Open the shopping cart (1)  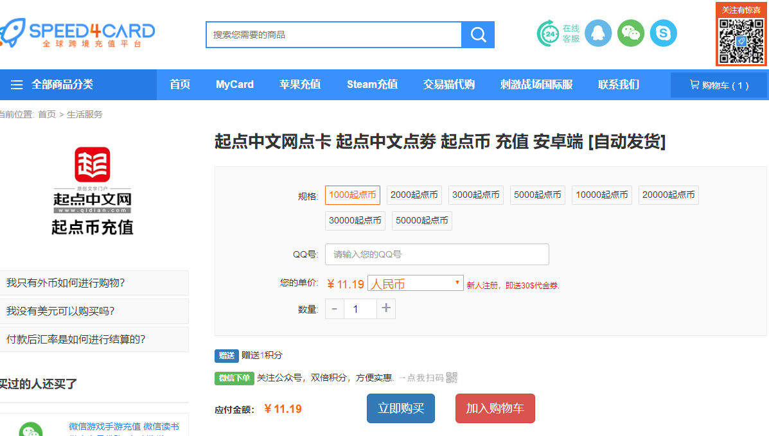click(719, 85)
